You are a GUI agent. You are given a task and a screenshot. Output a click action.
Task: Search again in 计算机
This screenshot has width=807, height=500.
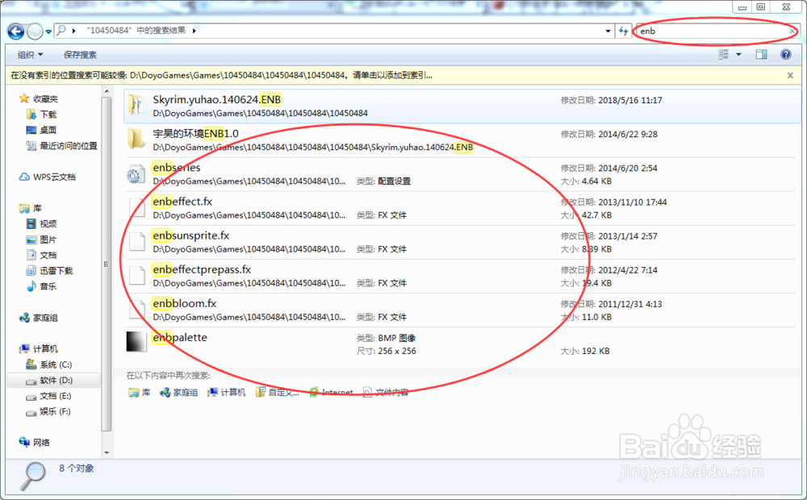coord(227,393)
